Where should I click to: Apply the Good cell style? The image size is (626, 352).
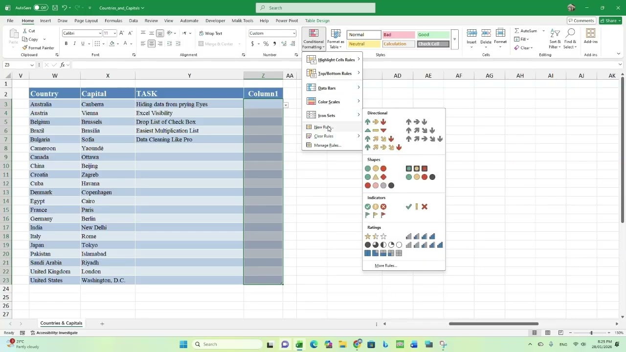tap(433, 35)
